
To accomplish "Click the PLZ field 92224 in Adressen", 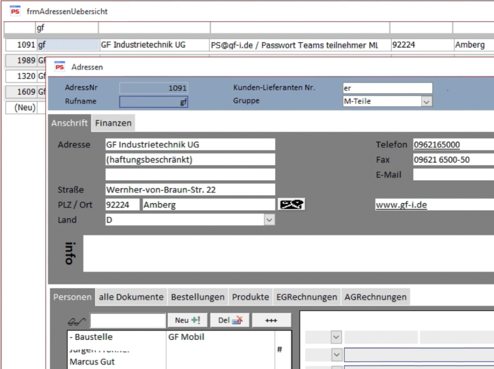I will (122, 205).
